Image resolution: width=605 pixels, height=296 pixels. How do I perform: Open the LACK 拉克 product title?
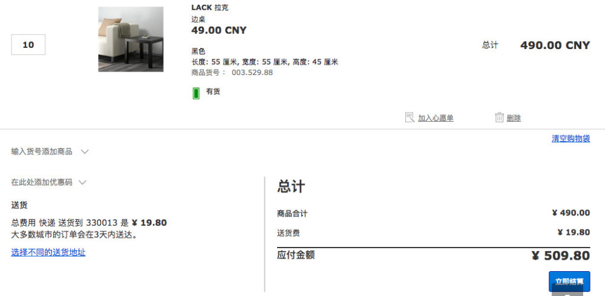210,8
